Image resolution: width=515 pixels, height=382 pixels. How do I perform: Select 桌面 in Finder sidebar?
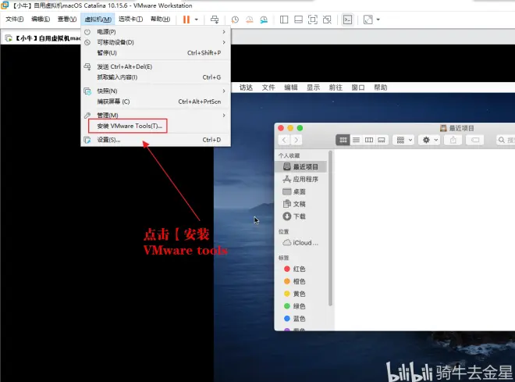coord(301,191)
